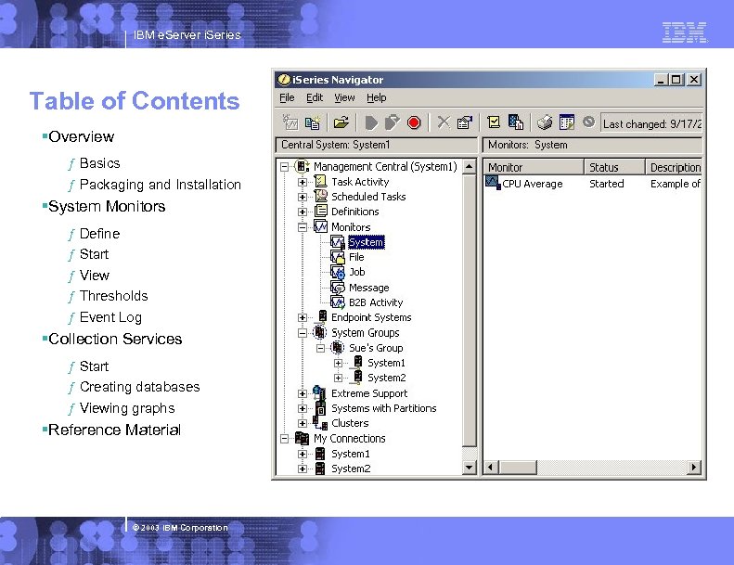Click the My Connections tree icon

[302, 438]
